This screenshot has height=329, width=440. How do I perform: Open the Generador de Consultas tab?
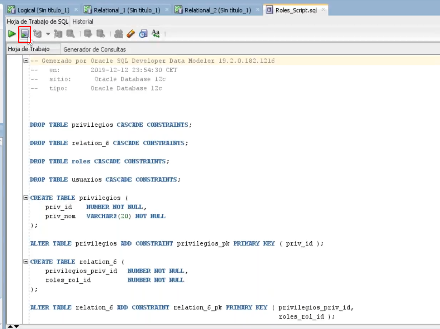(x=95, y=49)
